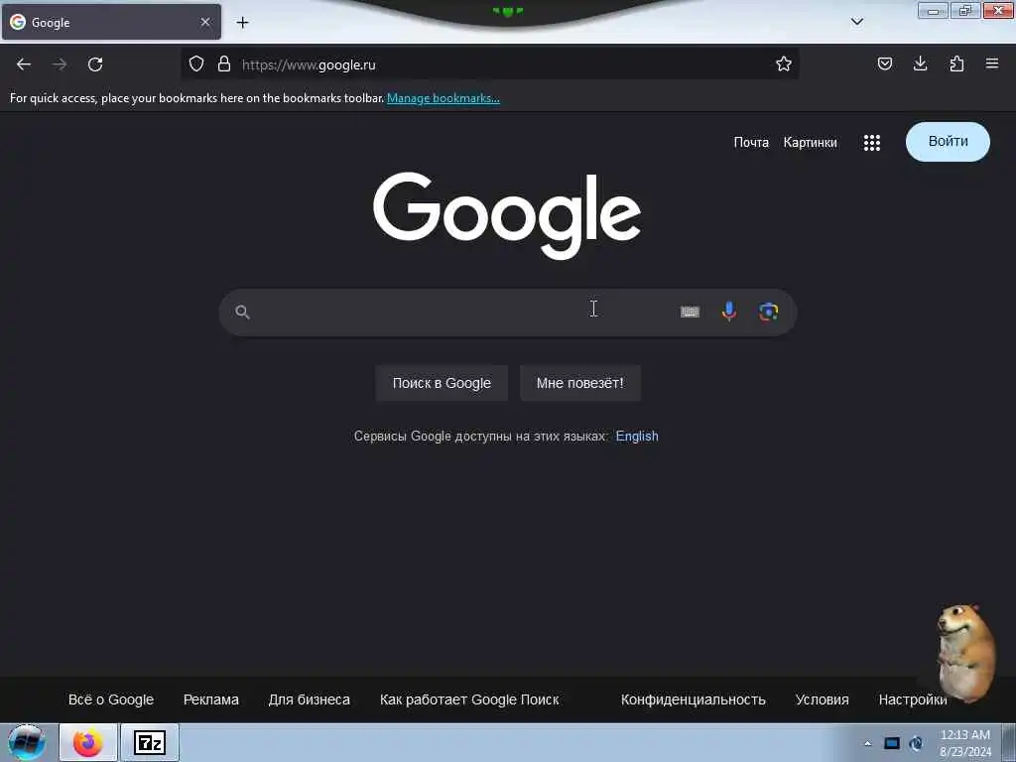
Task: Click the 7-Zip taskbar icon
Action: (x=150, y=742)
